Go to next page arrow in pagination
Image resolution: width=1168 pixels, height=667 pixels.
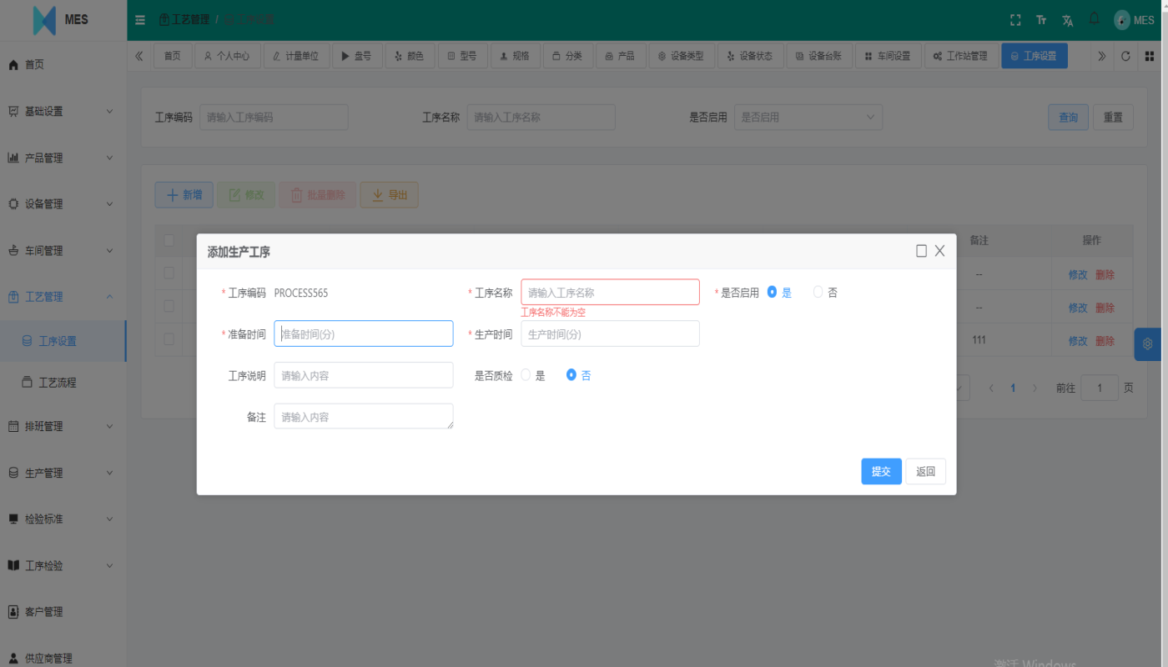[1035, 388]
